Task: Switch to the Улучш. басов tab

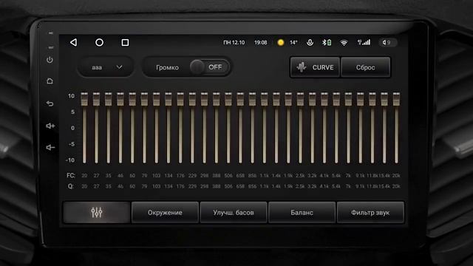Action: (234, 213)
